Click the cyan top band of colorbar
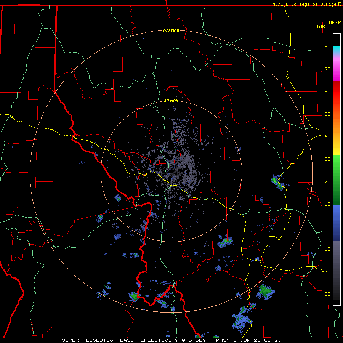The image size is (343, 343). (337, 50)
